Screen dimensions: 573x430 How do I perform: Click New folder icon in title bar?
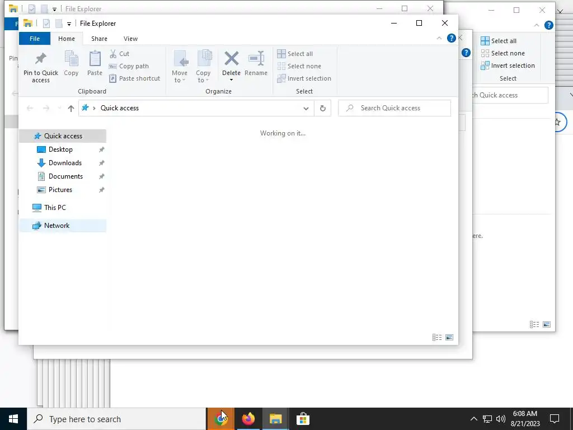click(x=58, y=24)
